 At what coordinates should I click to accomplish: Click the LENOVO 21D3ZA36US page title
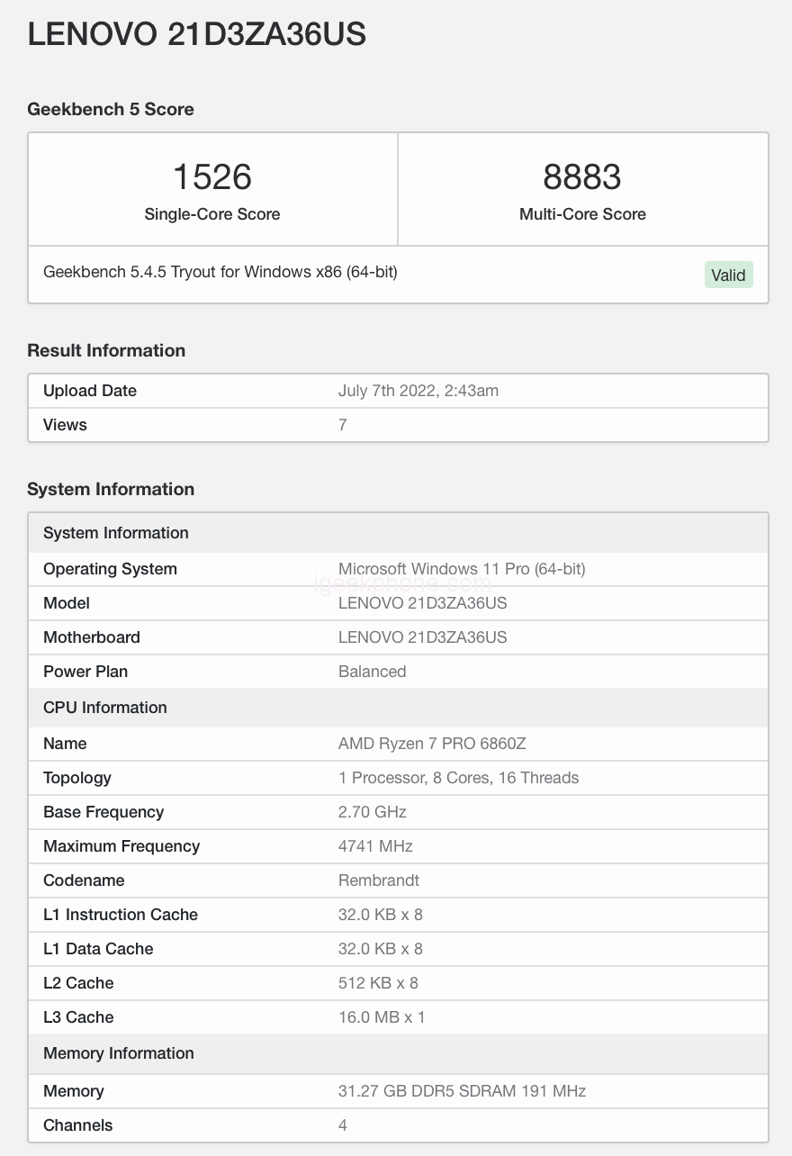[x=196, y=35]
